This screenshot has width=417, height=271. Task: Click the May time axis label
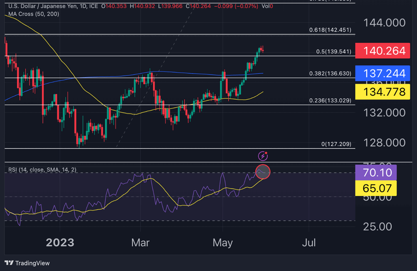(222, 243)
